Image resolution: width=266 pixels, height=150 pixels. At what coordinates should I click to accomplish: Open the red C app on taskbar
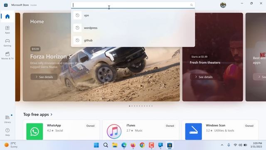[151, 145]
